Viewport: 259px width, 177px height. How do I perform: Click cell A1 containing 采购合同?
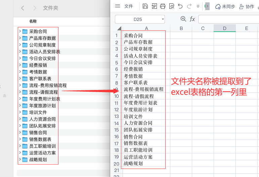(x=146, y=35)
